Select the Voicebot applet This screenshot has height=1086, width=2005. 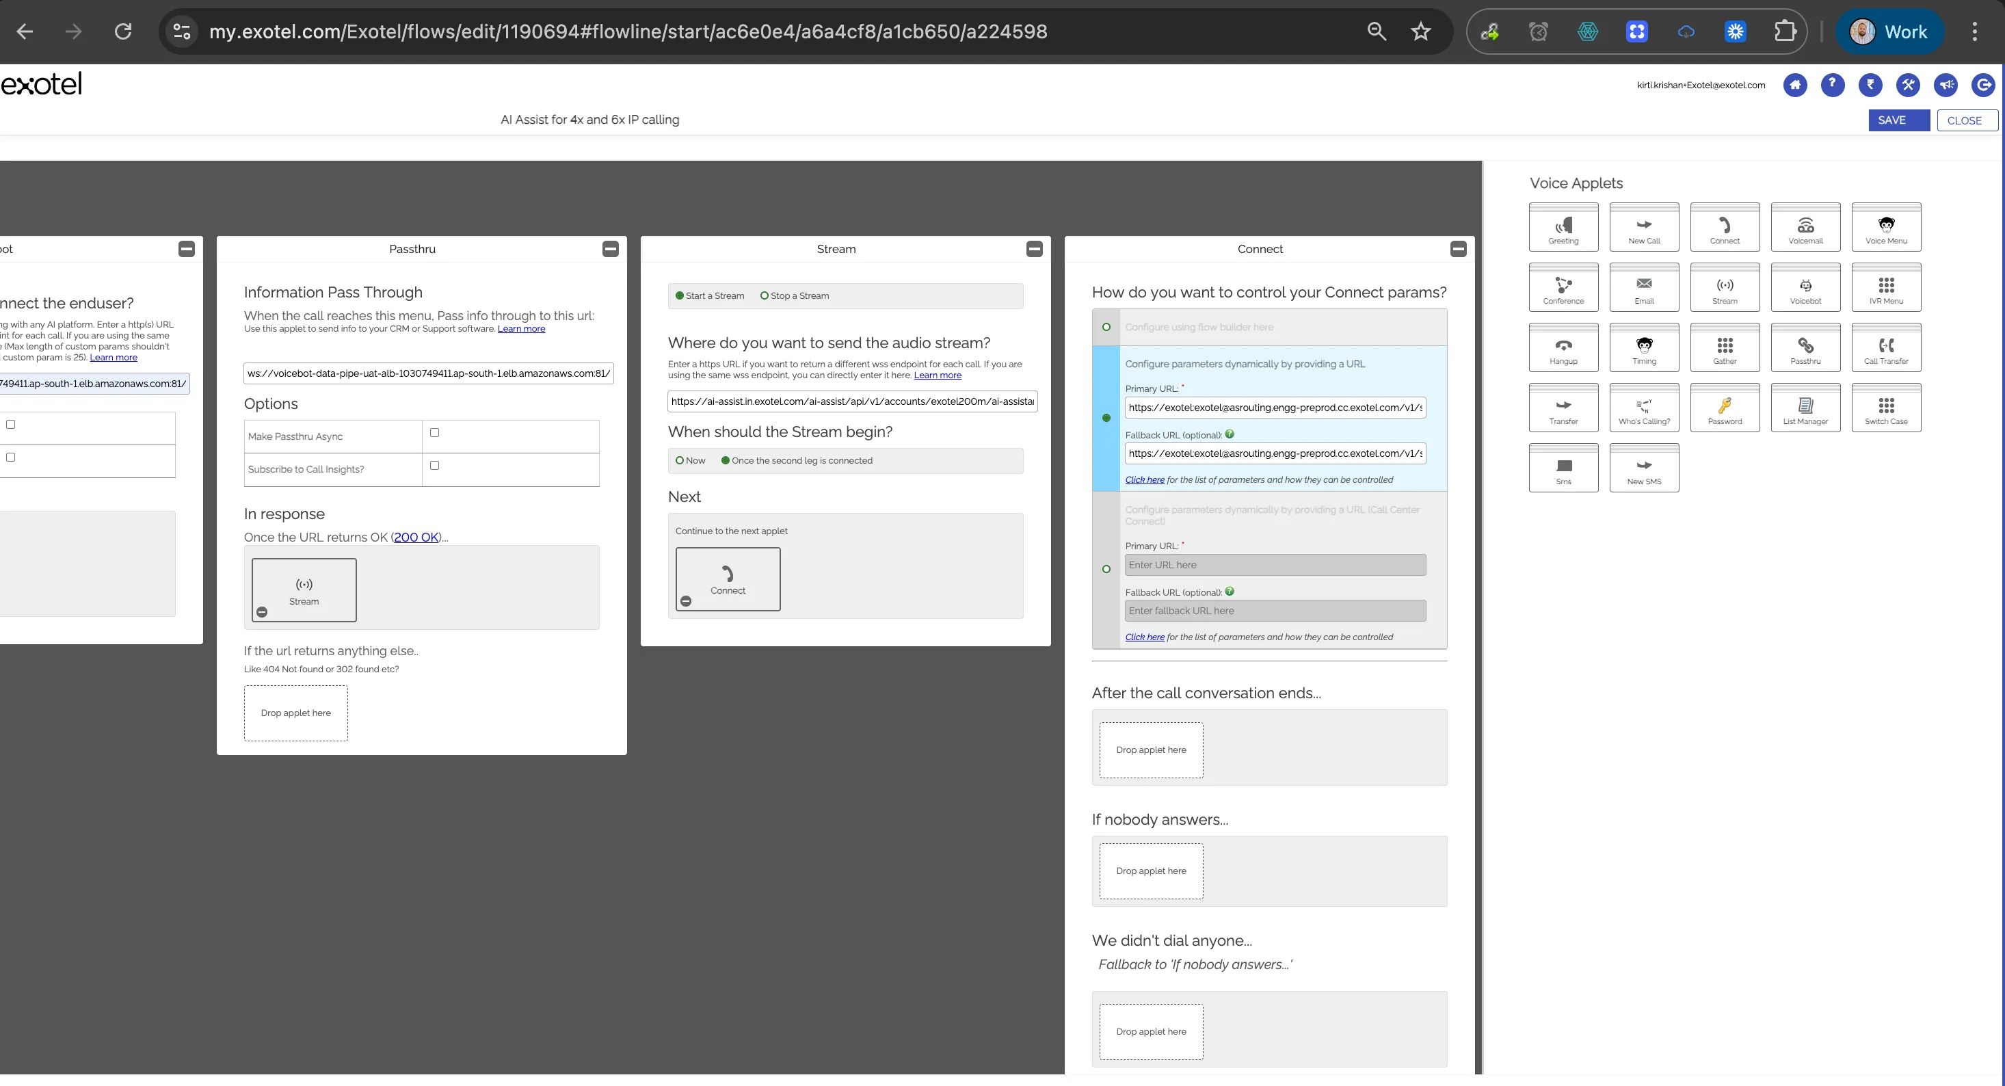[x=1805, y=287]
